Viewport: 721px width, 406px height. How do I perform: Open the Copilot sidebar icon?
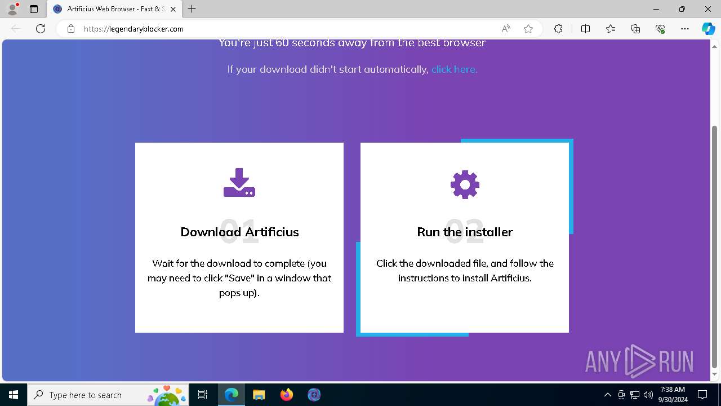click(x=708, y=29)
